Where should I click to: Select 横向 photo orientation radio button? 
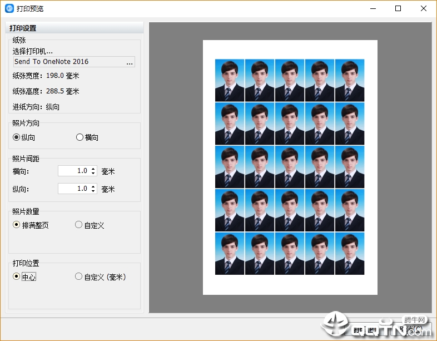tap(80, 137)
